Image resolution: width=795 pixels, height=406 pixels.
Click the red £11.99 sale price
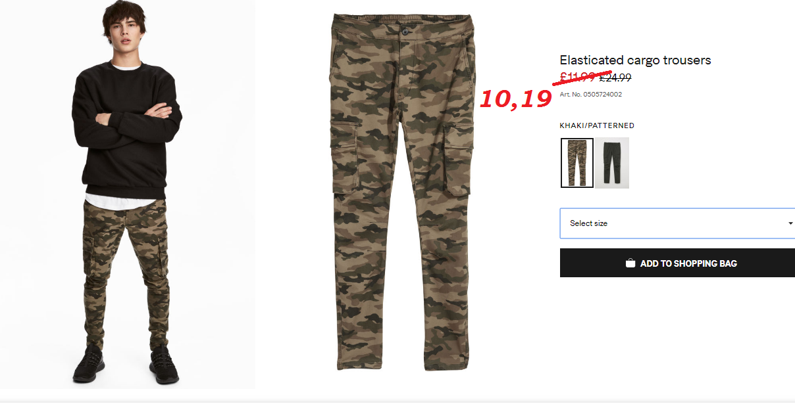(x=577, y=78)
